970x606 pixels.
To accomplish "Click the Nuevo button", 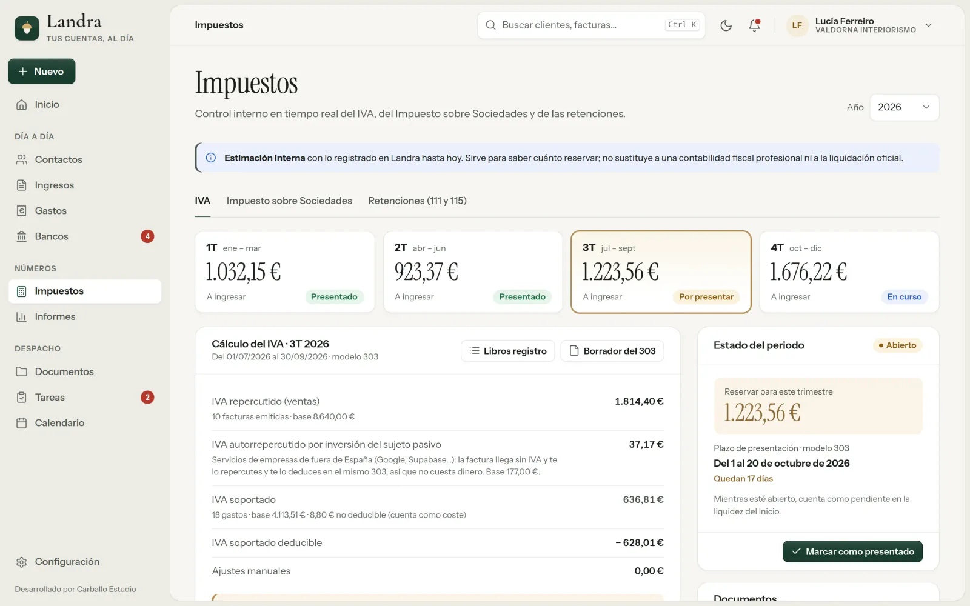I will (42, 72).
